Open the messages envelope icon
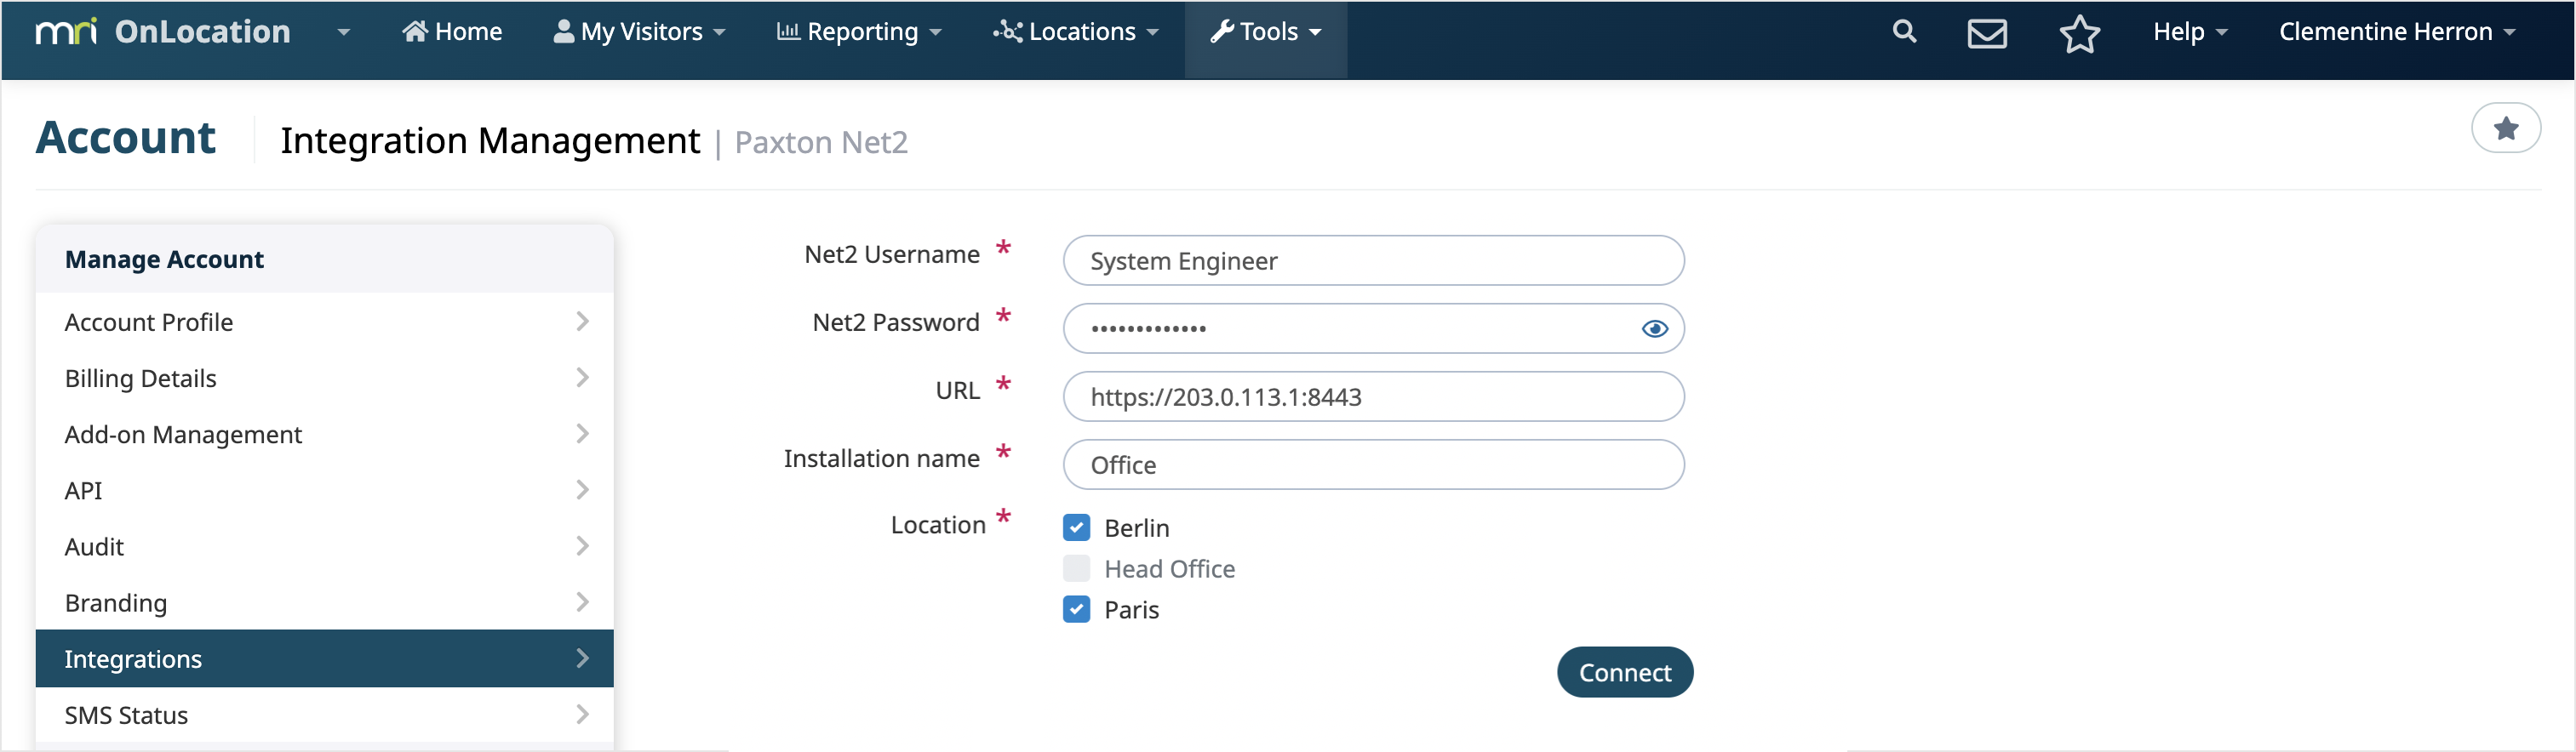Screen dimensions: 2576x752 tap(1986, 33)
